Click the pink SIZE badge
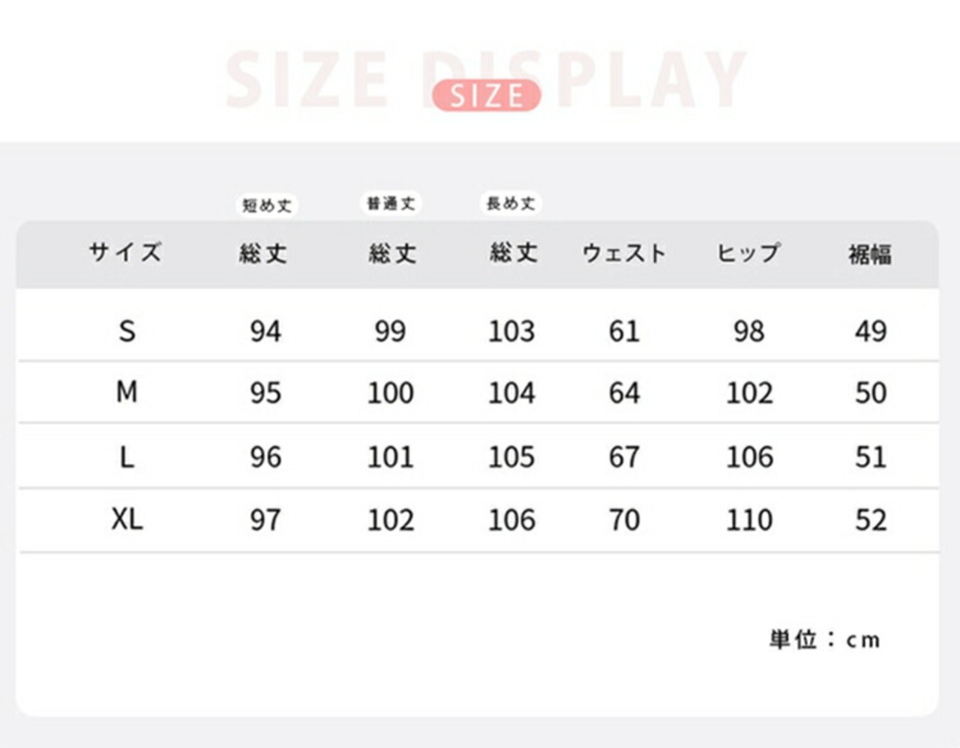Viewport: 960px width, 748px height. click(486, 96)
